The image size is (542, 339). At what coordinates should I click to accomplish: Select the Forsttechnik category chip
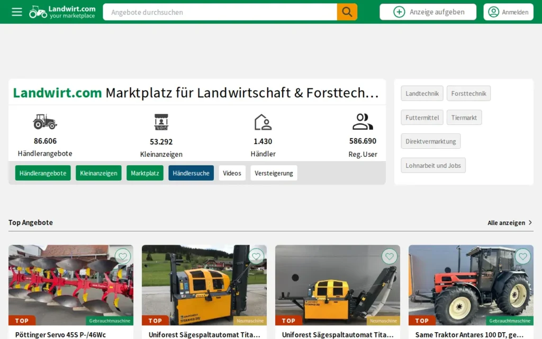pos(468,93)
